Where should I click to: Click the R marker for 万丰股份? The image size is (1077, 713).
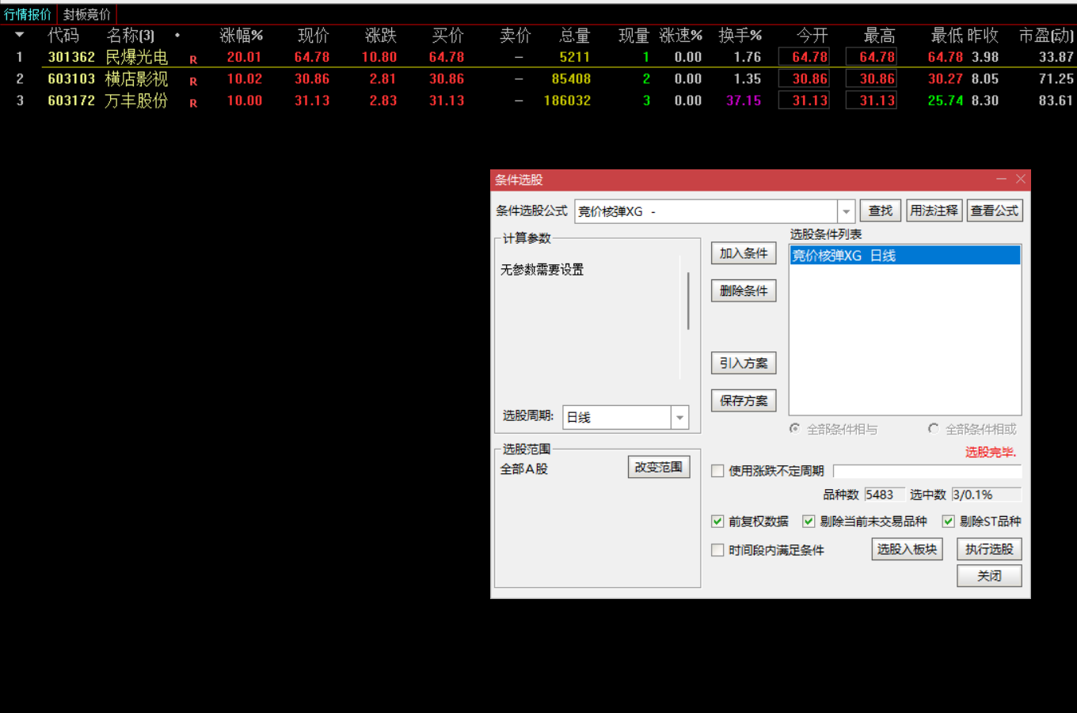pos(193,103)
